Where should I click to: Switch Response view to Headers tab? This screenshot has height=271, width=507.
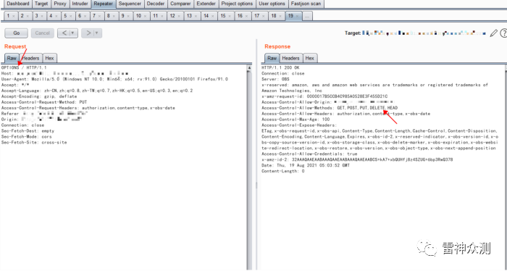click(290, 58)
